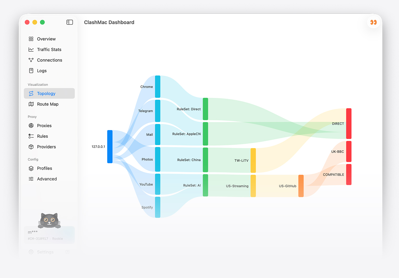The image size is (399, 278).
Task: Toggle the sidebar with the panel icon
Action: [x=69, y=22]
